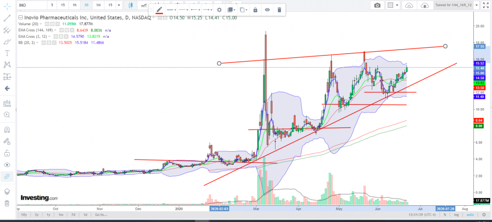This screenshot has width=492, height=222.
Task: Select the 1h interval
Action: 74,5
